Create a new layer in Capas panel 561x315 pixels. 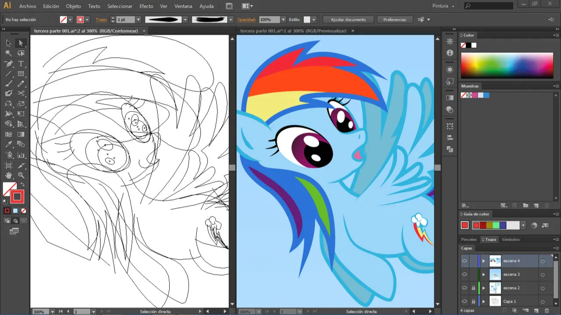(536, 311)
